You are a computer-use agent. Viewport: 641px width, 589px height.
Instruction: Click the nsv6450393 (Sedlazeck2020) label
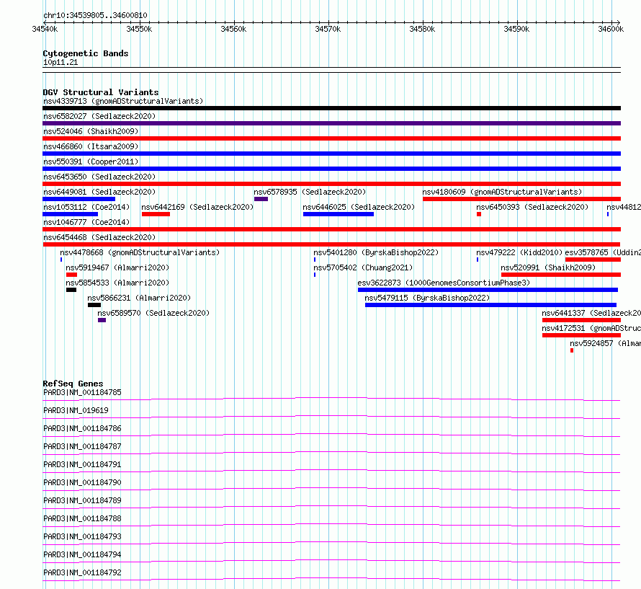pos(532,207)
